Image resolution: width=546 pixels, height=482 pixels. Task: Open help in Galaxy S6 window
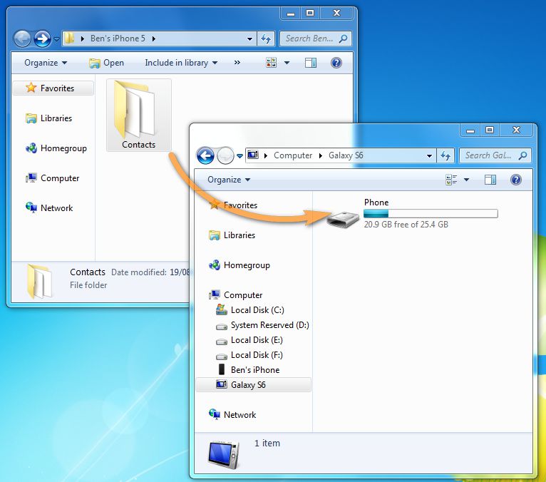516,180
